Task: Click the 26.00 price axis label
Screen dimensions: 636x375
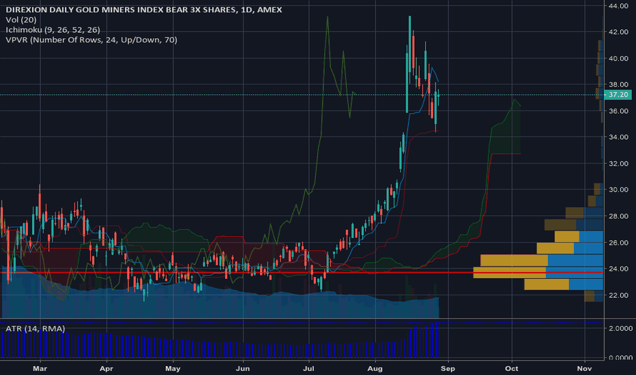Action: 618,243
